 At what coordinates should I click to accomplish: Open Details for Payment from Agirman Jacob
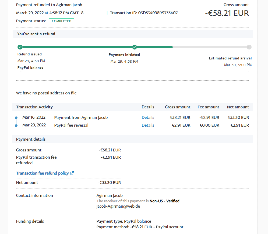coord(148,118)
